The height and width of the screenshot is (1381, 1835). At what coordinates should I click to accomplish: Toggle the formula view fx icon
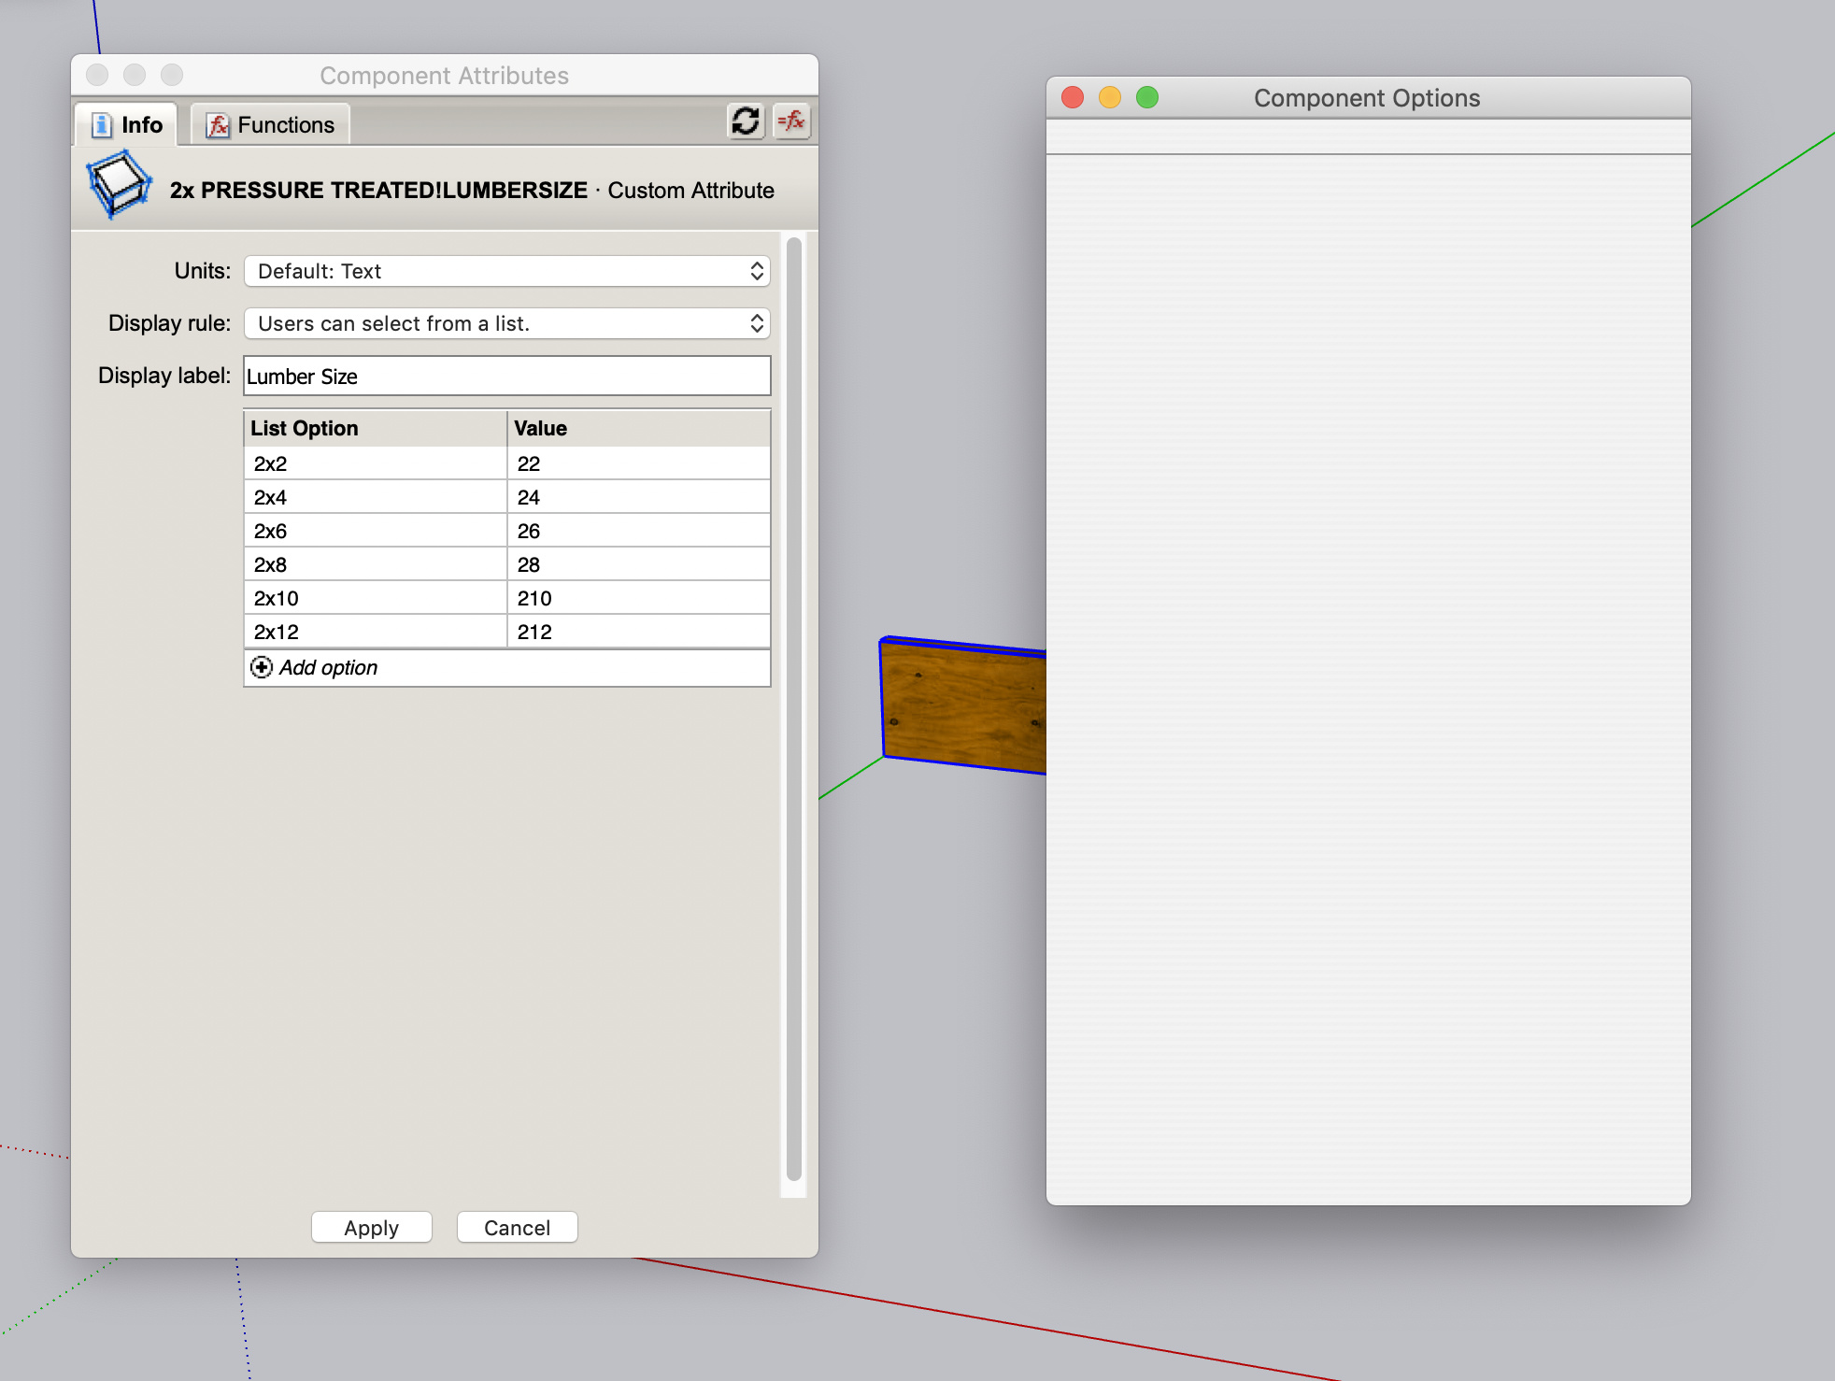pyautogui.click(x=791, y=121)
